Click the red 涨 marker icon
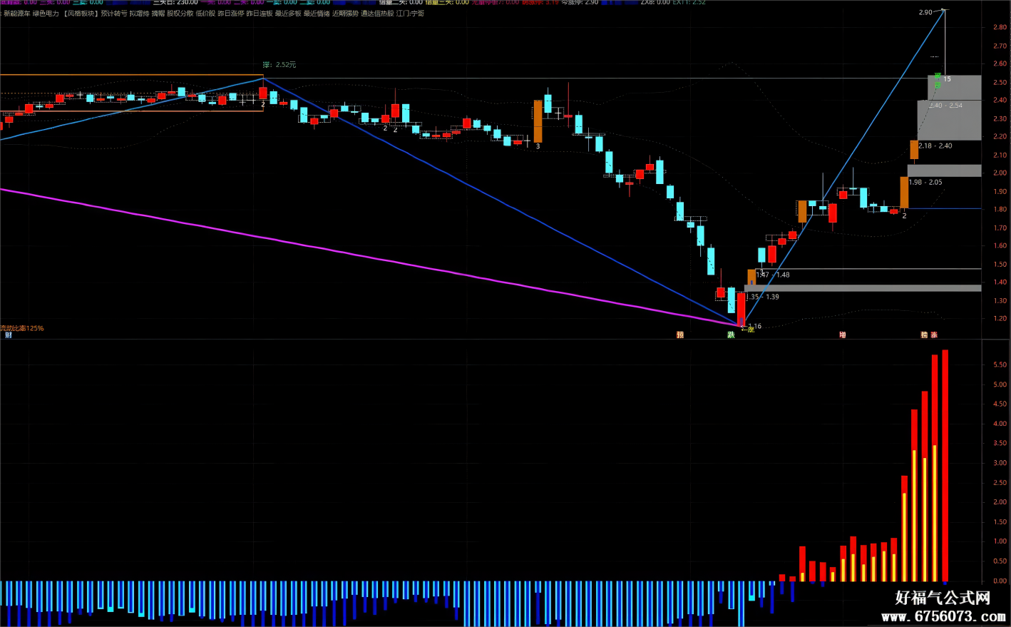The height and width of the screenshot is (627, 1011). tap(934, 335)
